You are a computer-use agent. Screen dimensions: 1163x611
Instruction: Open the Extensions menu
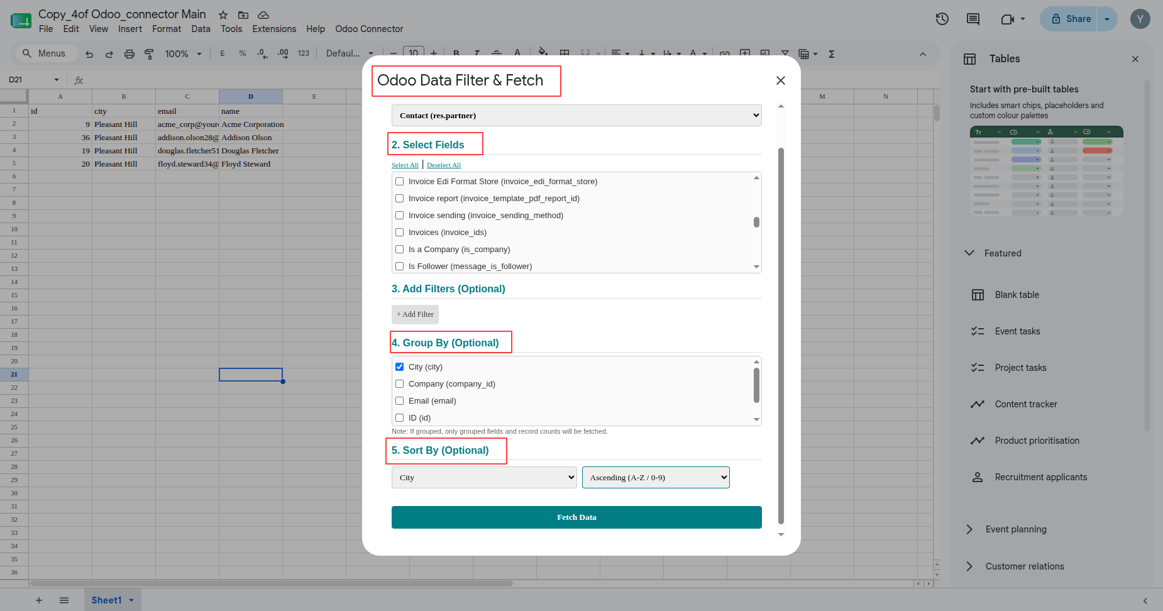(x=274, y=29)
